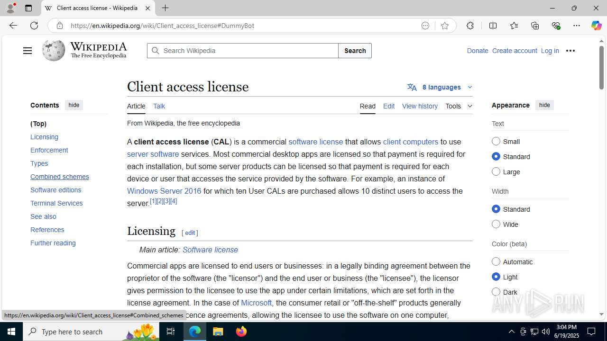Open volume control in system tray
607x341 pixels.
(545, 332)
